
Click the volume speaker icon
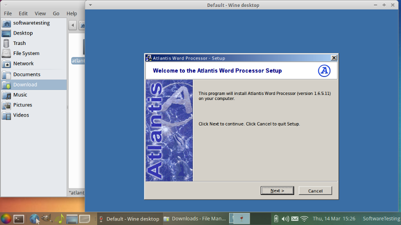click(285, 219)
